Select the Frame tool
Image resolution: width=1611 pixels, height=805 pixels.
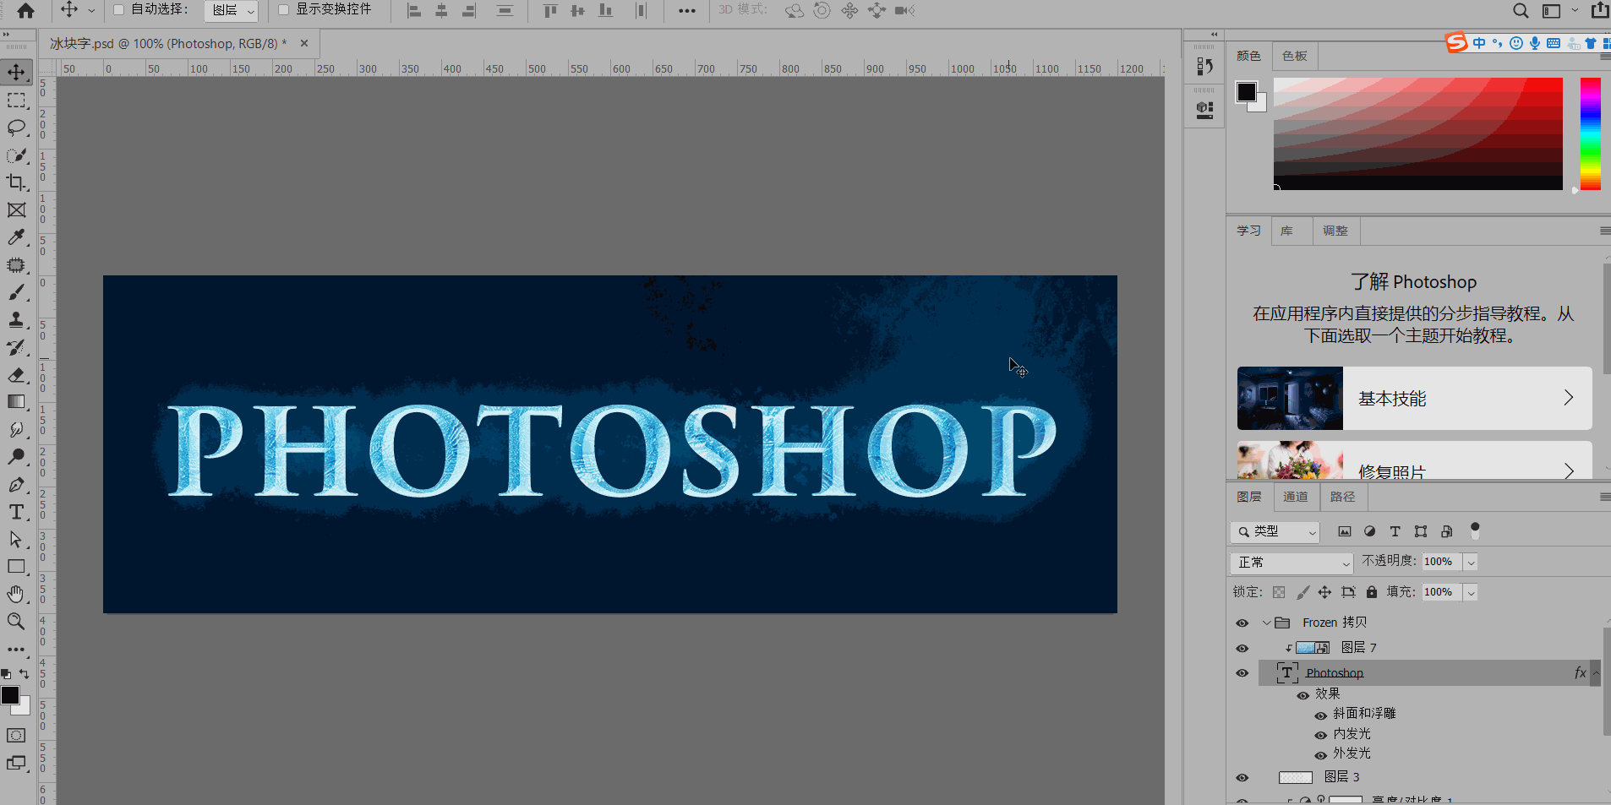16,210
